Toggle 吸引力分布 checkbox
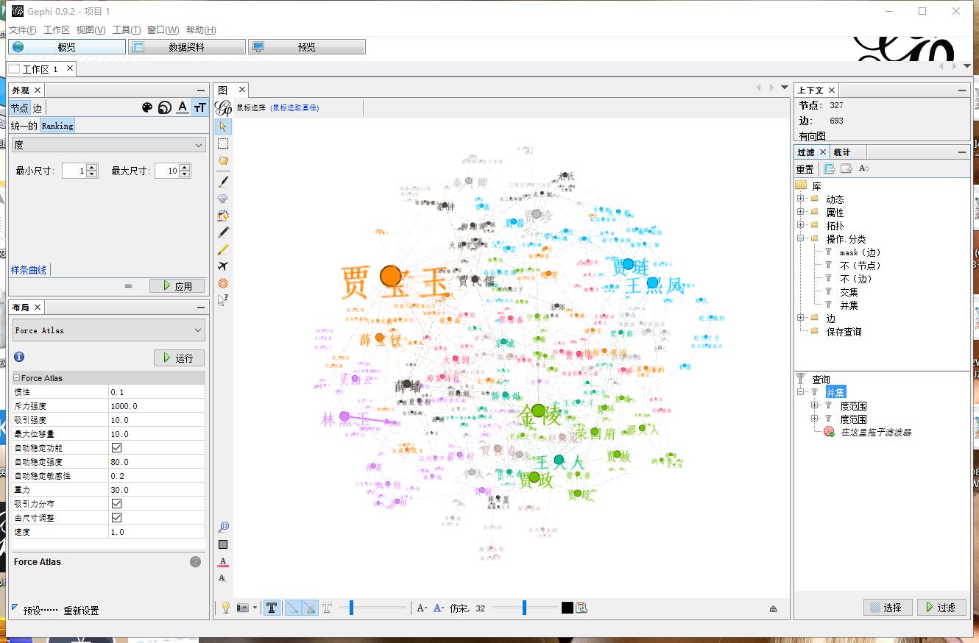Viewport: 979px width, 643px height. (116, 504)
